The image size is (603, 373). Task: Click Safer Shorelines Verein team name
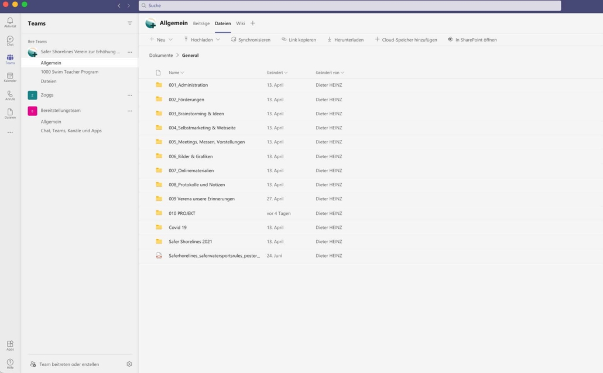pos(80,52)
